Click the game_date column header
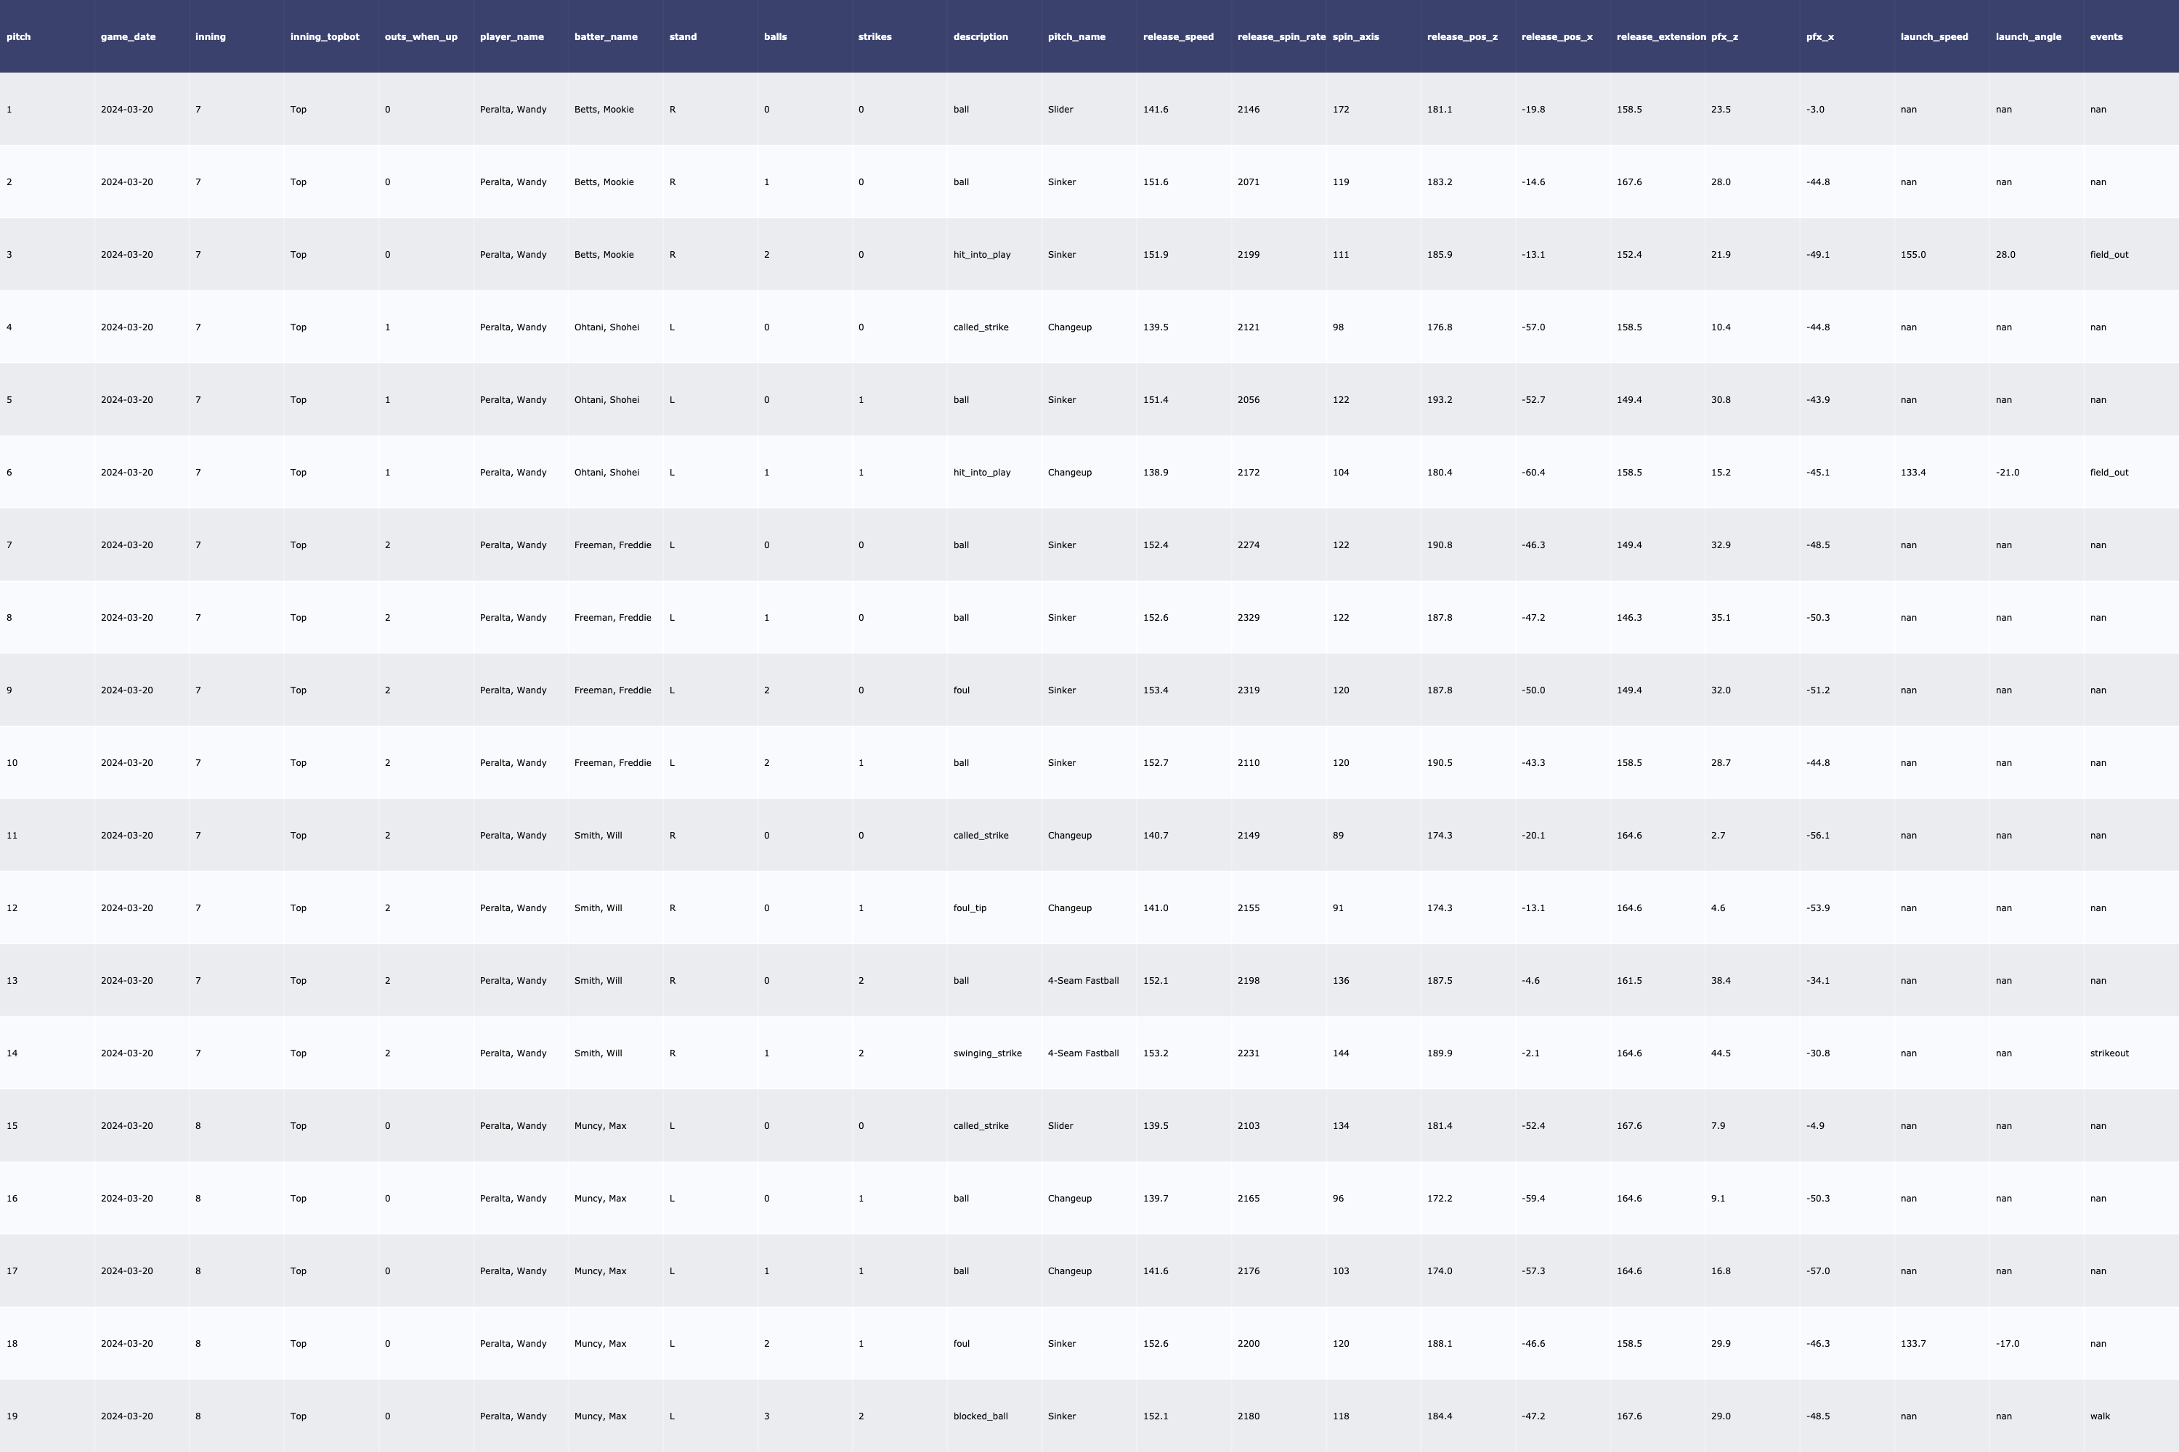 128,37
